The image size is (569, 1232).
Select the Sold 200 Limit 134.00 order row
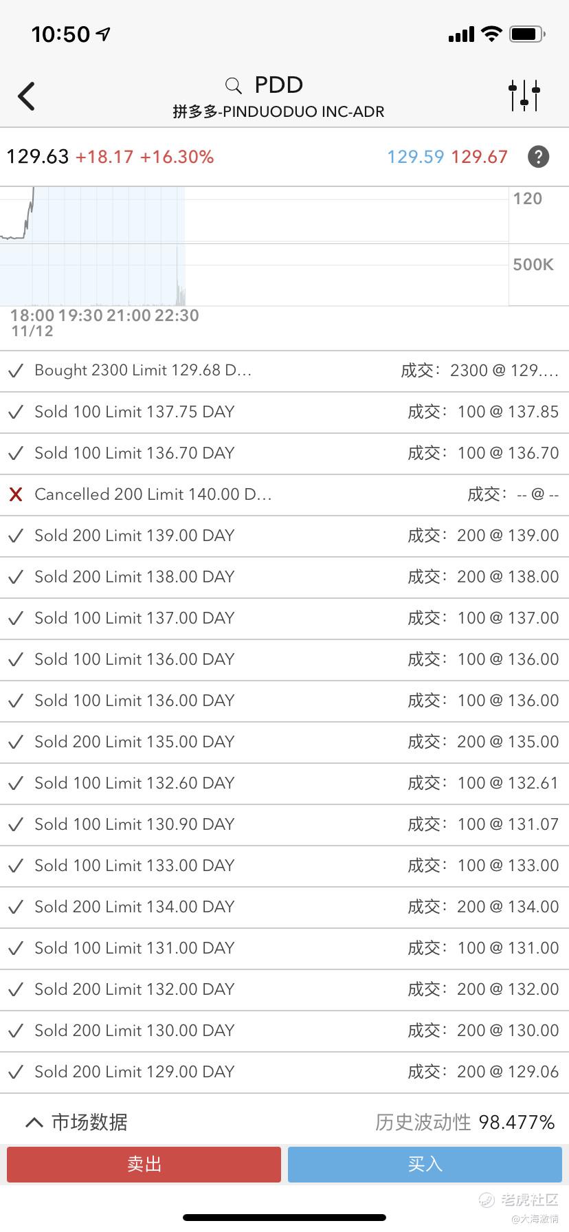click(x=284, y=907)
